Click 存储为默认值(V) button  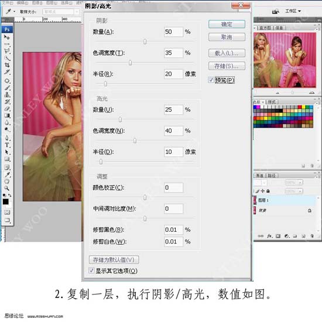pos(114,260)
